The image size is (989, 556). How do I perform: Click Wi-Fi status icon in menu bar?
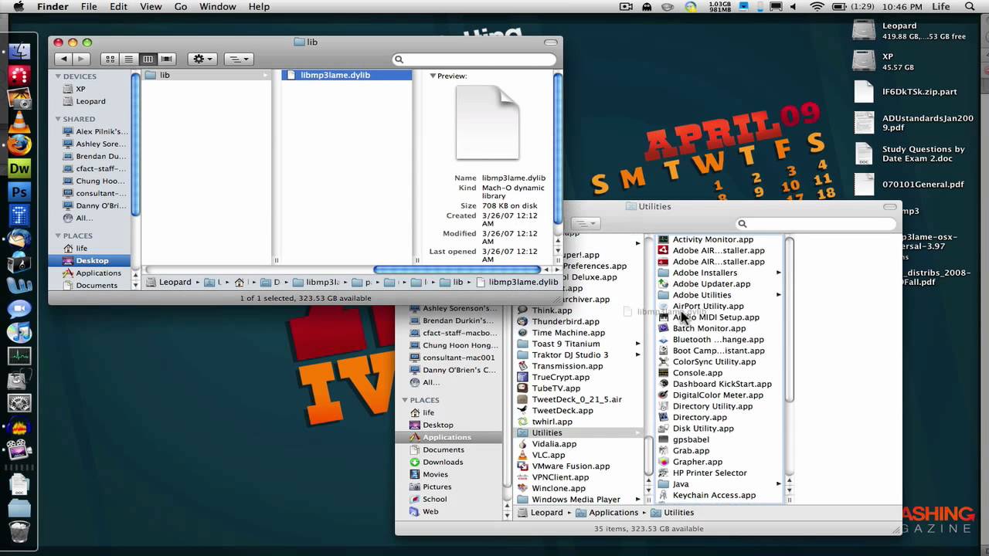click(817, 7)
